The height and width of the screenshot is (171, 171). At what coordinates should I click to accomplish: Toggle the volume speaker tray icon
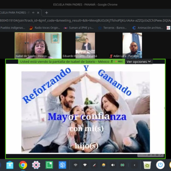(113, 165)
